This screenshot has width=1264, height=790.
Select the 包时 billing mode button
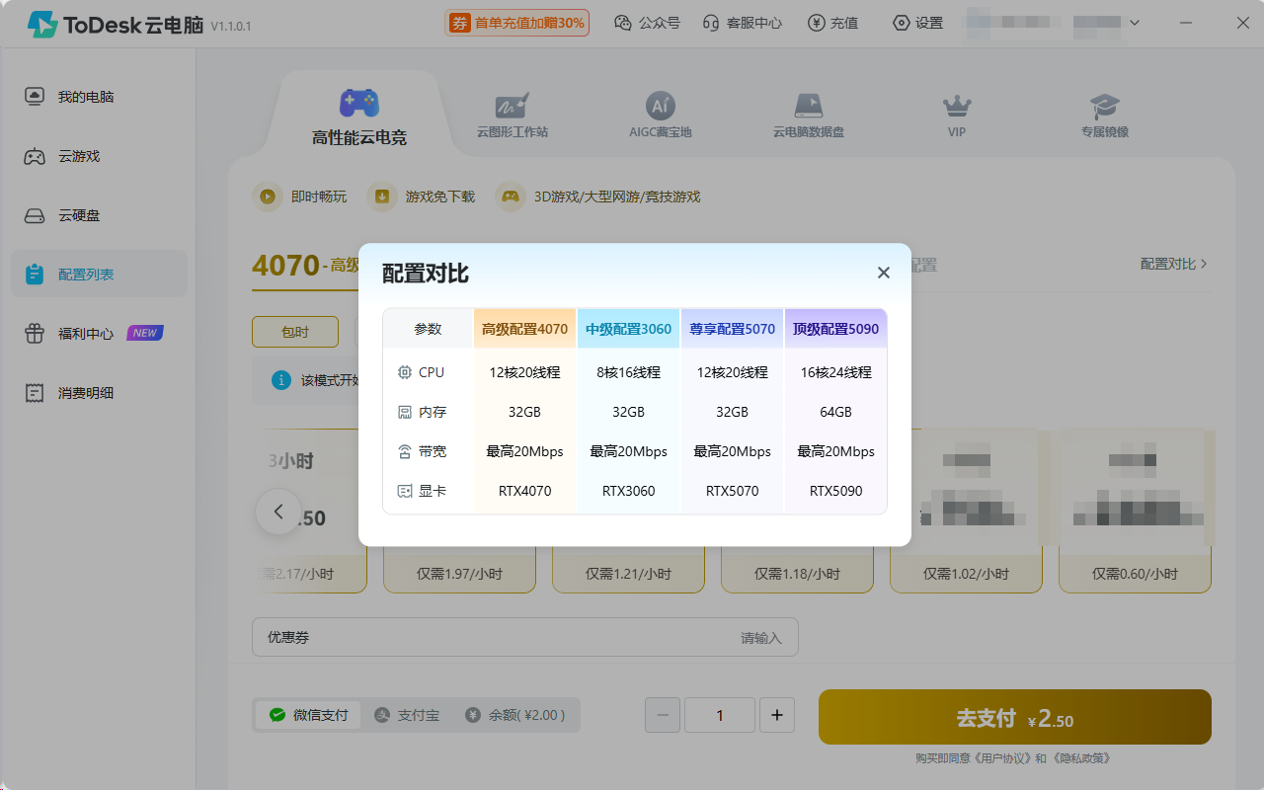295,332
